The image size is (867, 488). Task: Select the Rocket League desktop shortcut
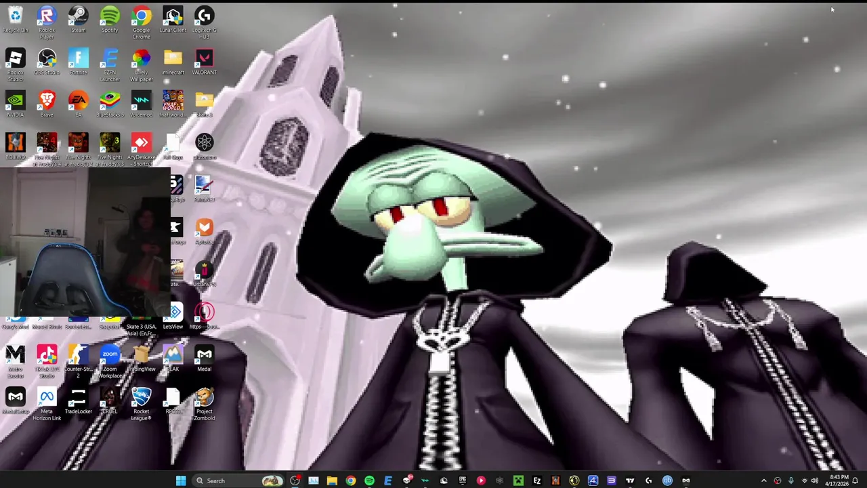coord(141,404)
